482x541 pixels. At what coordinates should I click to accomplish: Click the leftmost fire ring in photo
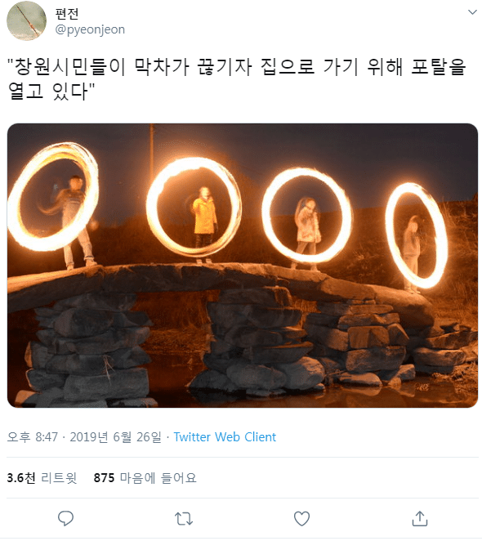(53, 197)
